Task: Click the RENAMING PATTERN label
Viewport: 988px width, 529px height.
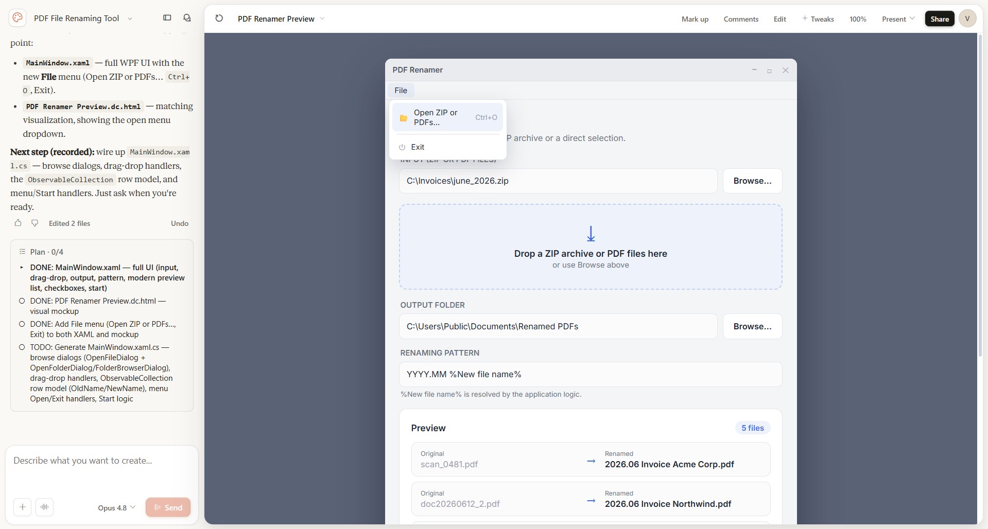Action: (440, 353)
